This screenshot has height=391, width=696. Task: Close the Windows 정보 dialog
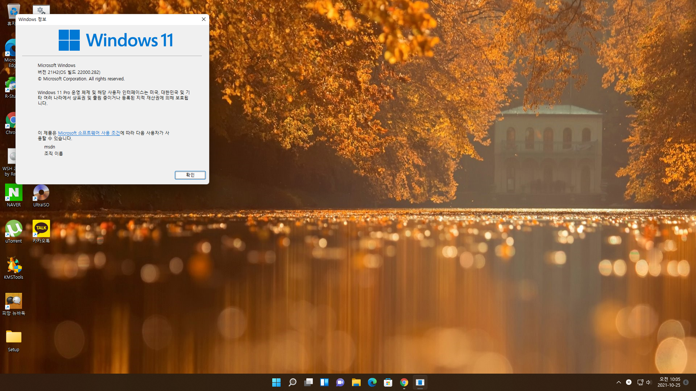[204, 19]
